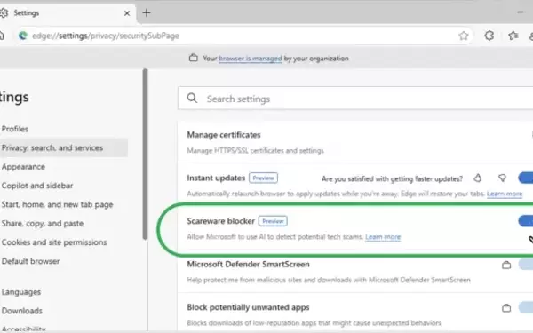This screenshot has height=333, width=533.
Task: Close the Settings tab
Action: (x=127, y=13)
